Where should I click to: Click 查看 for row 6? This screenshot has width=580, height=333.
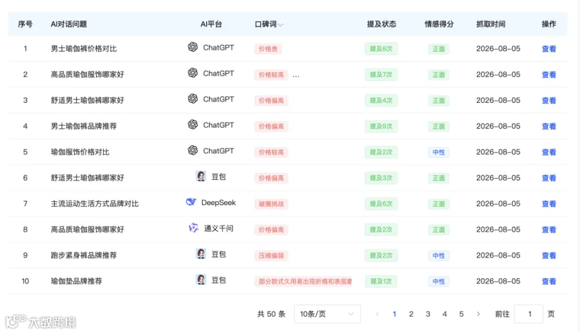(549, 178)
